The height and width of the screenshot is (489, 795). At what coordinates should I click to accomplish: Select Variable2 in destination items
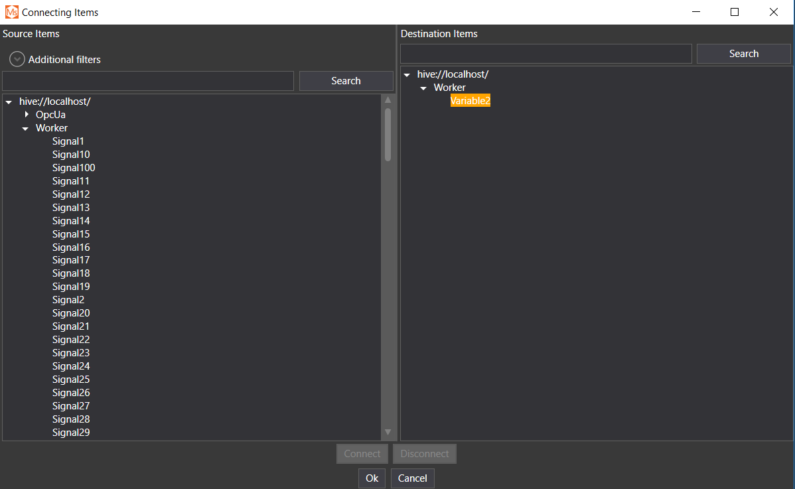point(470,101)
